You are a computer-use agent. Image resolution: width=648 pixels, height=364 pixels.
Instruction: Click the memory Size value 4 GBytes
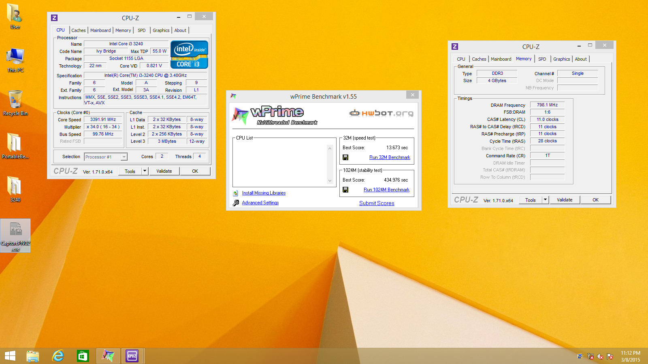[497, 81]
